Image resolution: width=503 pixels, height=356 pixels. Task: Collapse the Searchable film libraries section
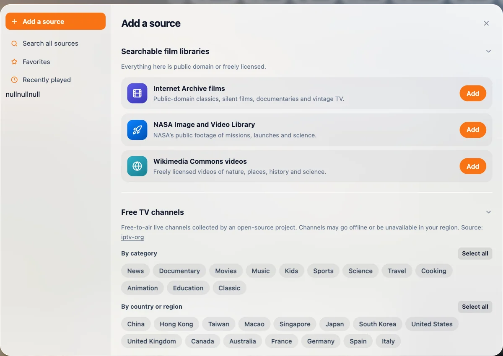click(x=488, y=51)
